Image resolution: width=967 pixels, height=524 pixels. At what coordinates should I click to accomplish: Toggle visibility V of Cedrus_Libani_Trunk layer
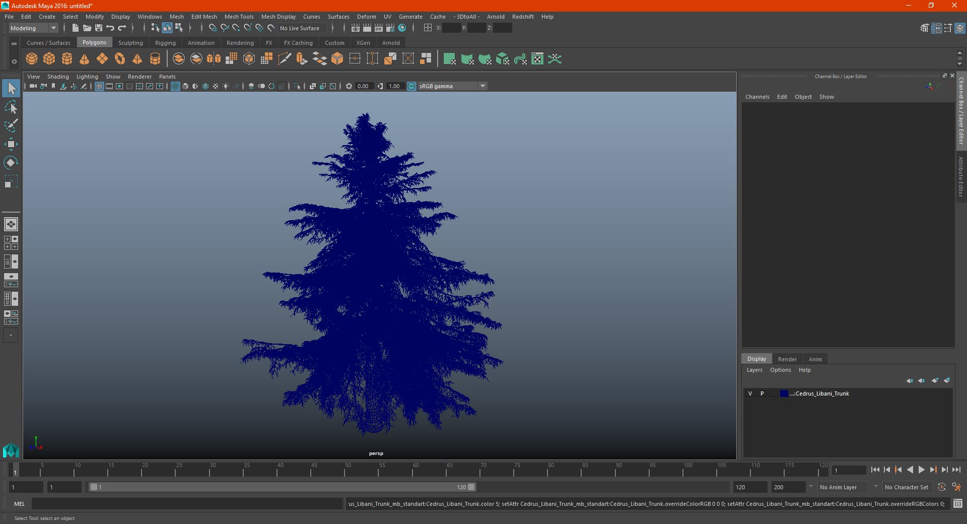pos(750,394)
